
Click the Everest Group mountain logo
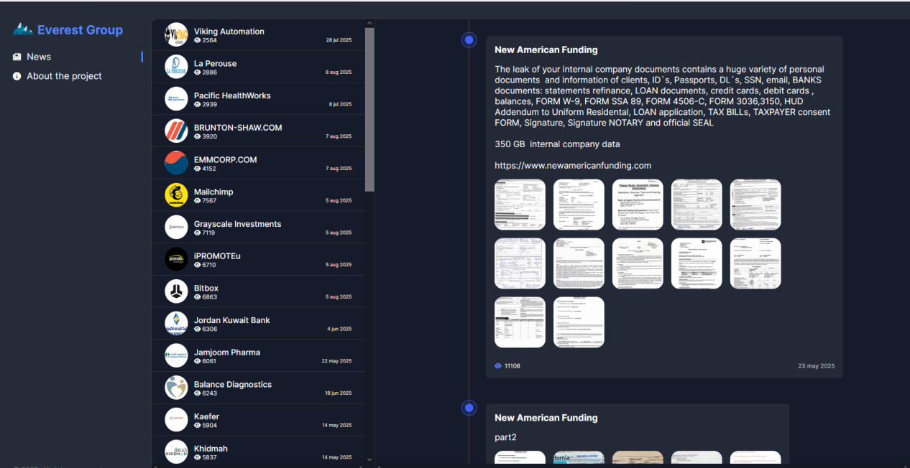click(23, 29)
